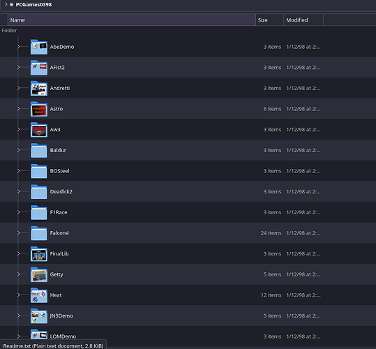Expand the Getty folder
The image size is (376, 349).
[18, 274]
